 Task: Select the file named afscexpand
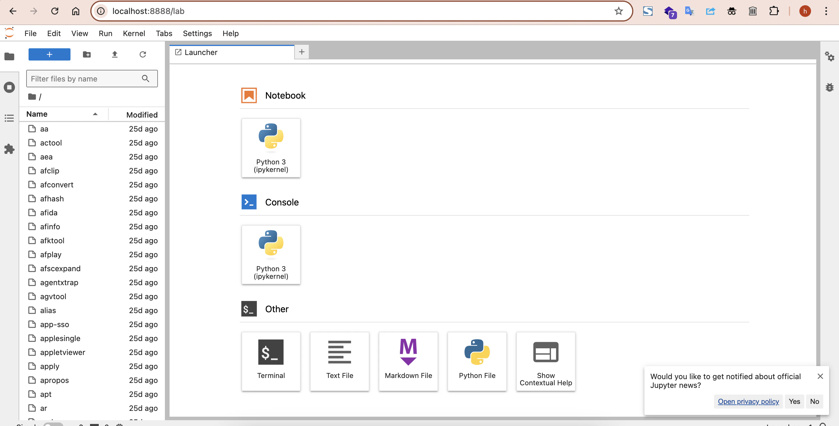[x=92, y=269]
